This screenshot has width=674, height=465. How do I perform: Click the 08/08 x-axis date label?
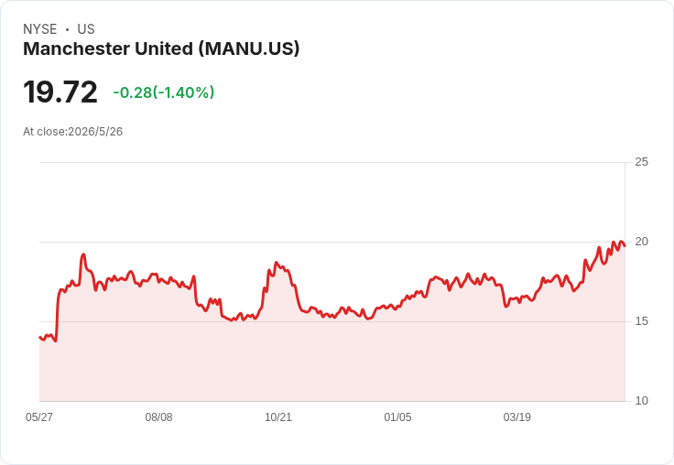coord(158,416)
